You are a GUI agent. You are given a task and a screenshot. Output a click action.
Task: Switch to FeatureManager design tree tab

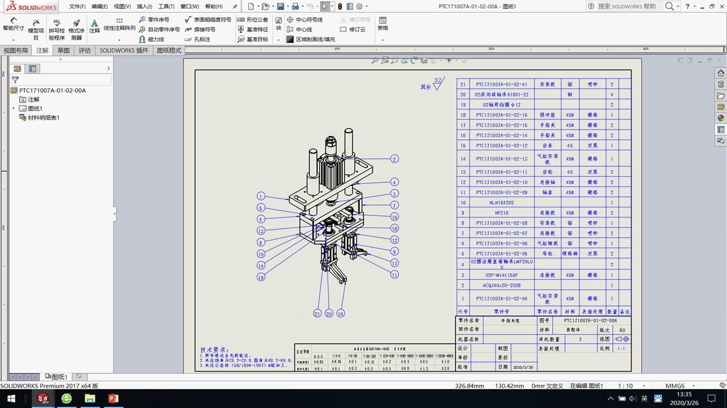[x=17, y=69]
